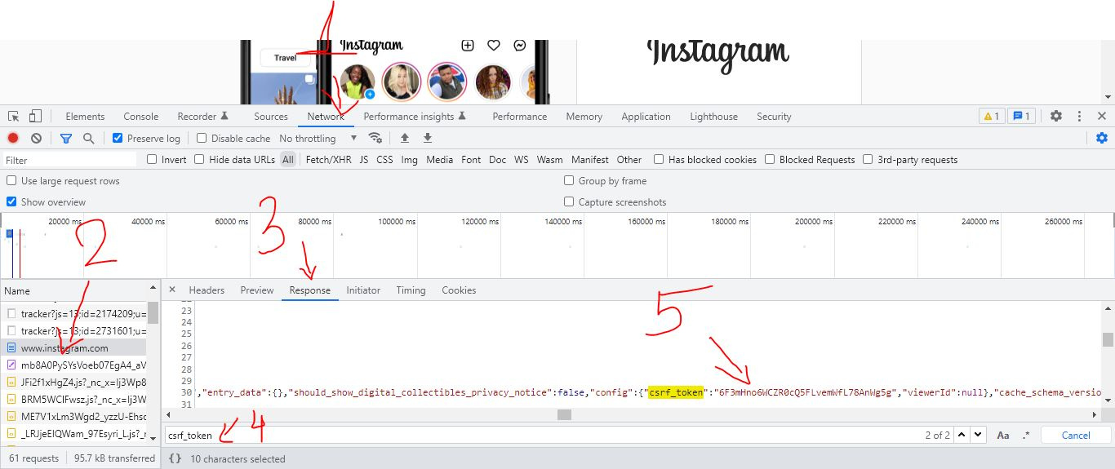This screenshot has width=1115, height=469.
Task: Click the response vertical scrollbar thumb
Action: click(1108, 340)
